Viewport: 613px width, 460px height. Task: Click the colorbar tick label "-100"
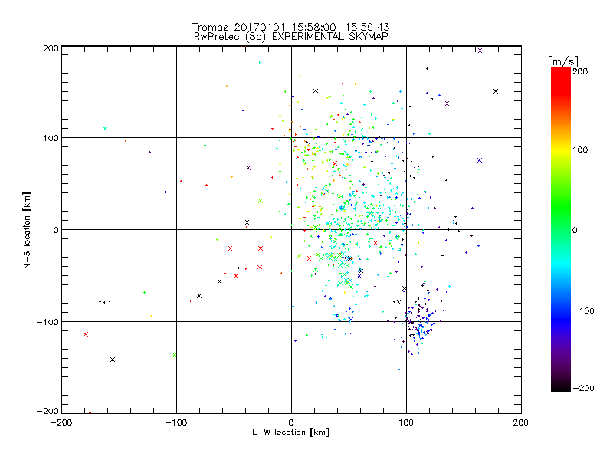pos(584,310)
